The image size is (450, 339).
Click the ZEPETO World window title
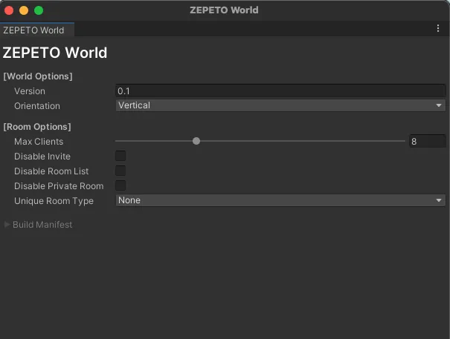[224, 10]
